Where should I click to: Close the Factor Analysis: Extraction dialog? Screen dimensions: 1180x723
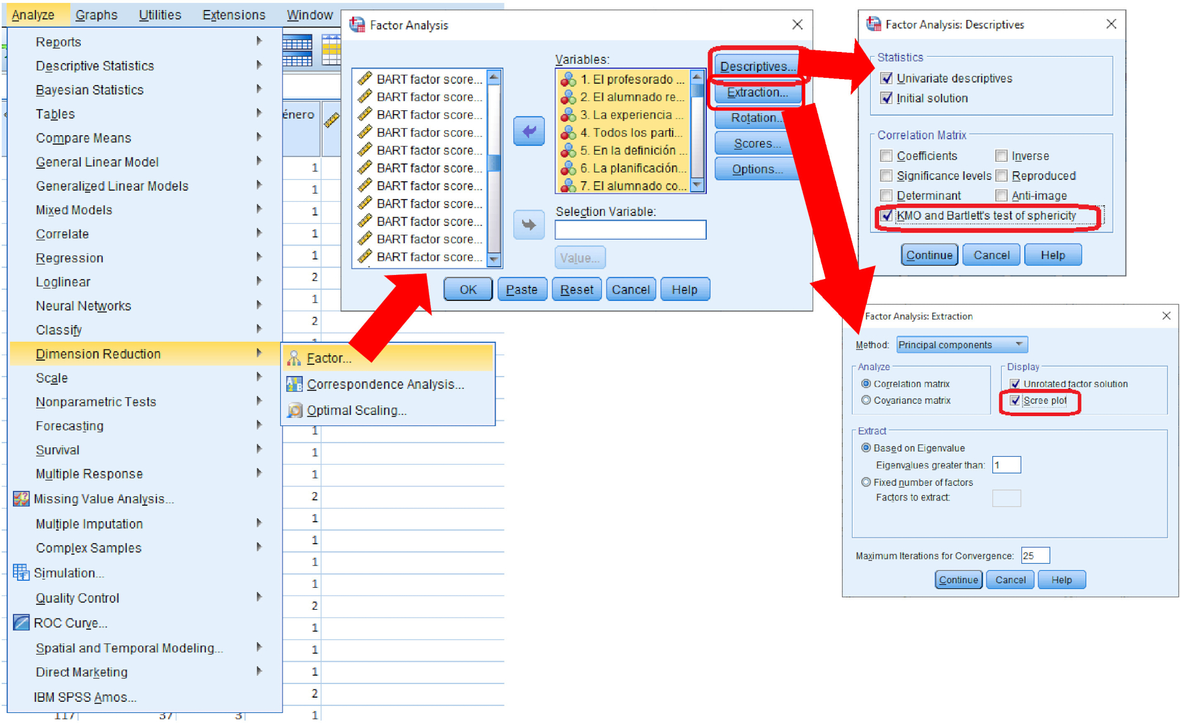point(1166,316)
